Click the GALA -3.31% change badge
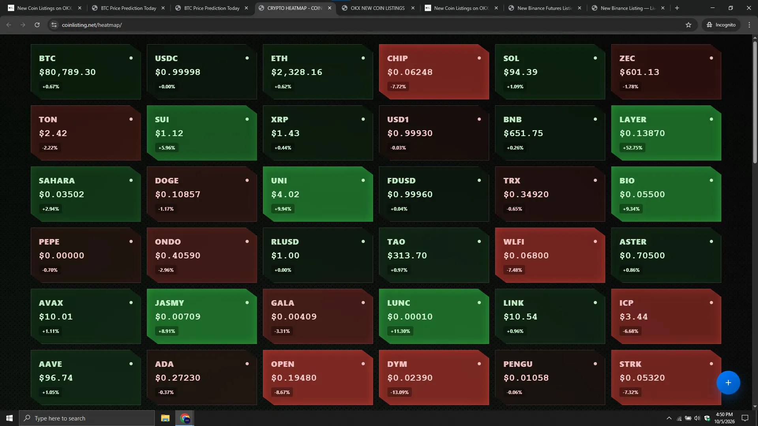The width and height of the screenshot is (758, 426). pos(282,331)
